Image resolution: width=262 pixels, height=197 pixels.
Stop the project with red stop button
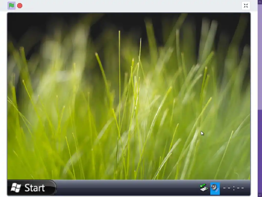point(20,6)
